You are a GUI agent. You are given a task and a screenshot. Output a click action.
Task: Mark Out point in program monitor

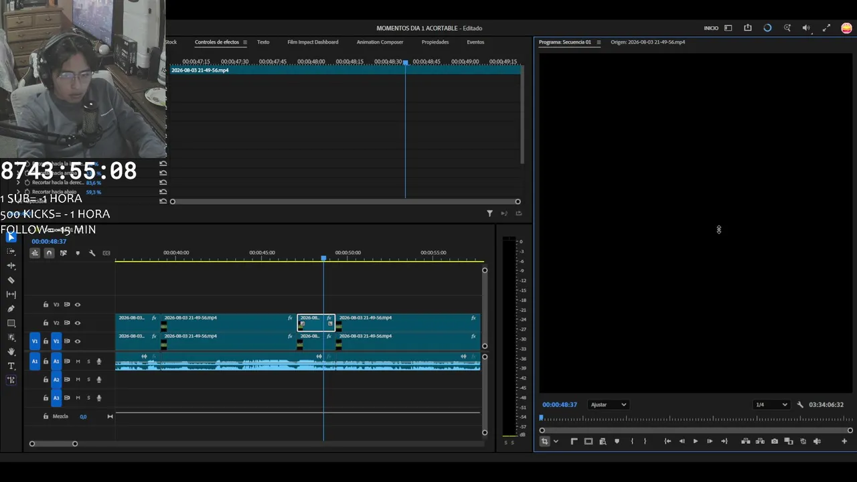645,441
